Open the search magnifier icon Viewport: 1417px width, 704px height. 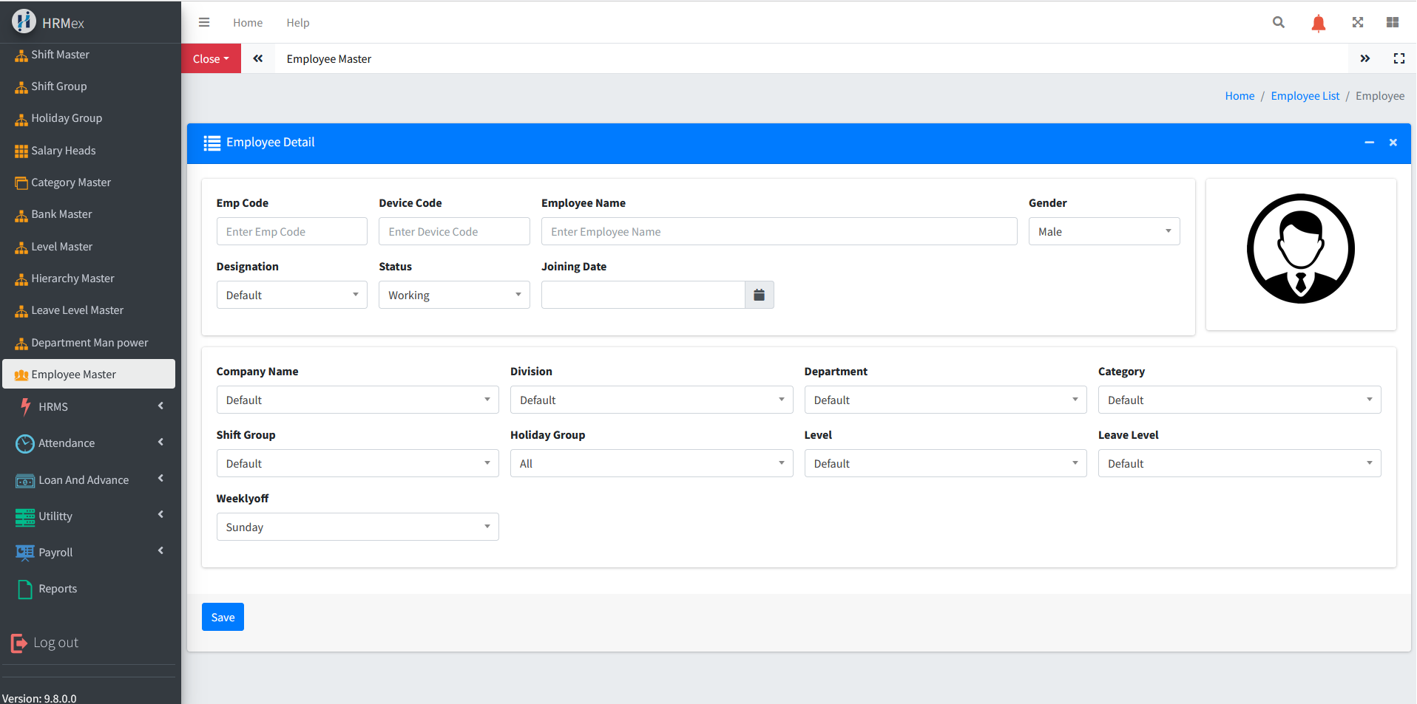click(x=1278, y=23)
